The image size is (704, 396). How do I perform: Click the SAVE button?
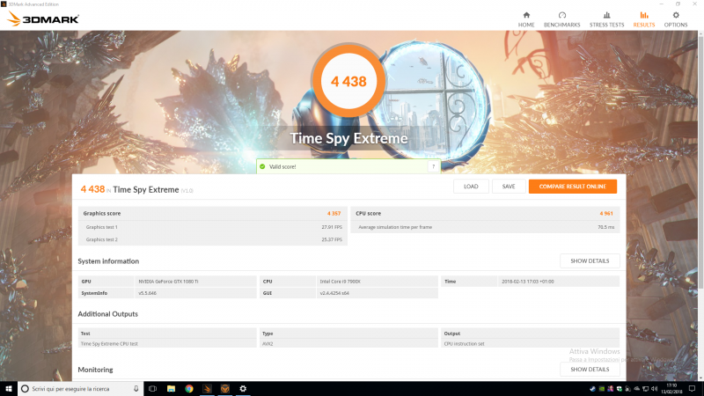click(509, 187)
